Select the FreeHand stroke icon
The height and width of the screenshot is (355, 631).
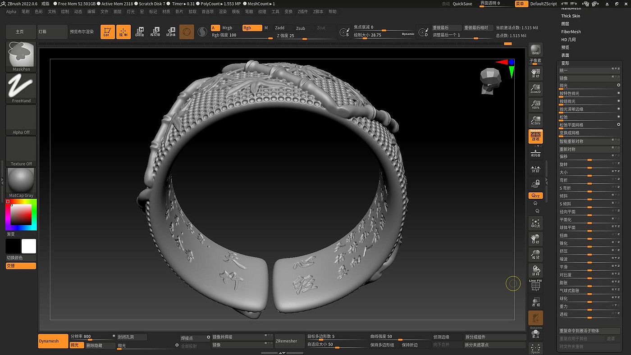click(x=21, y=88)
